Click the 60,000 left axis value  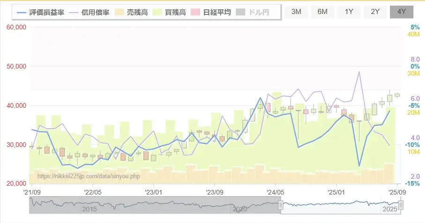tap(16, 27)
